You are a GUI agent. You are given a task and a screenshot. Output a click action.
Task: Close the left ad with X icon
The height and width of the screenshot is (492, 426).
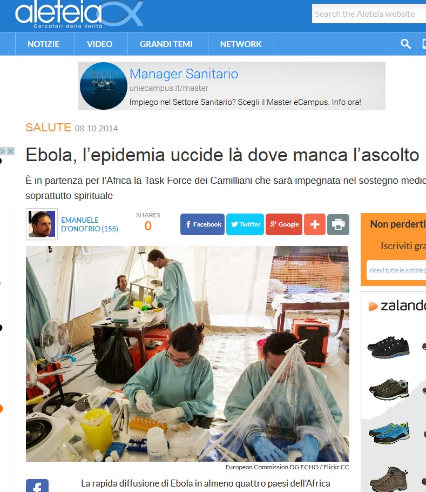click(11, 151)
